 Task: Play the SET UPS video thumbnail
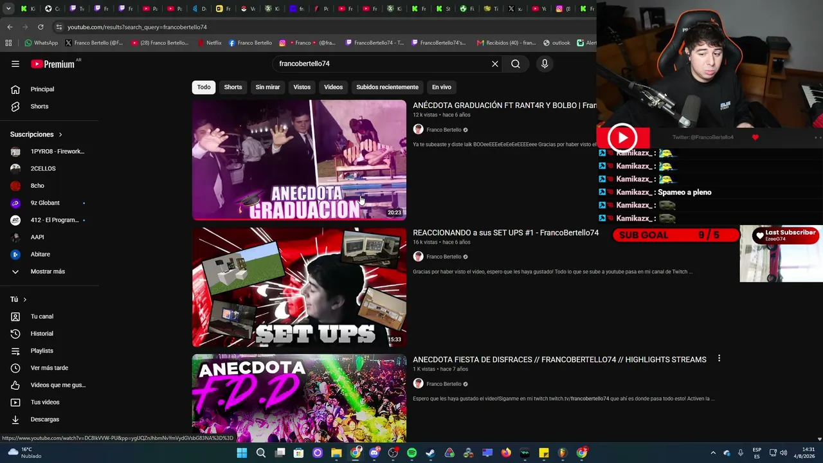coord(299,287)
